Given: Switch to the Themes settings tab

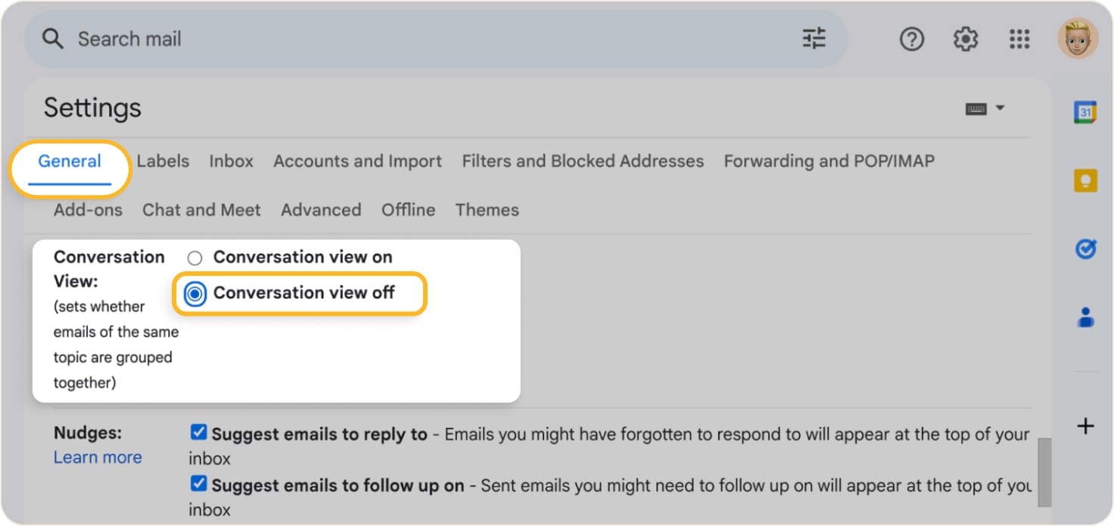Looking at the screenshot, I should point(487,210).
